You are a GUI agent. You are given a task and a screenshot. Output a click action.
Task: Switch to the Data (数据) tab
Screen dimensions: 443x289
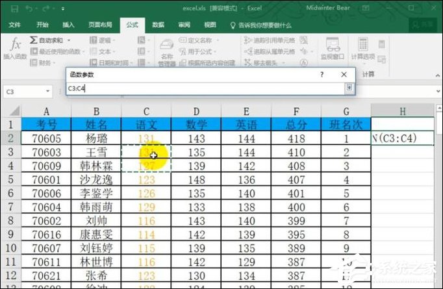[x=158, y=25]
